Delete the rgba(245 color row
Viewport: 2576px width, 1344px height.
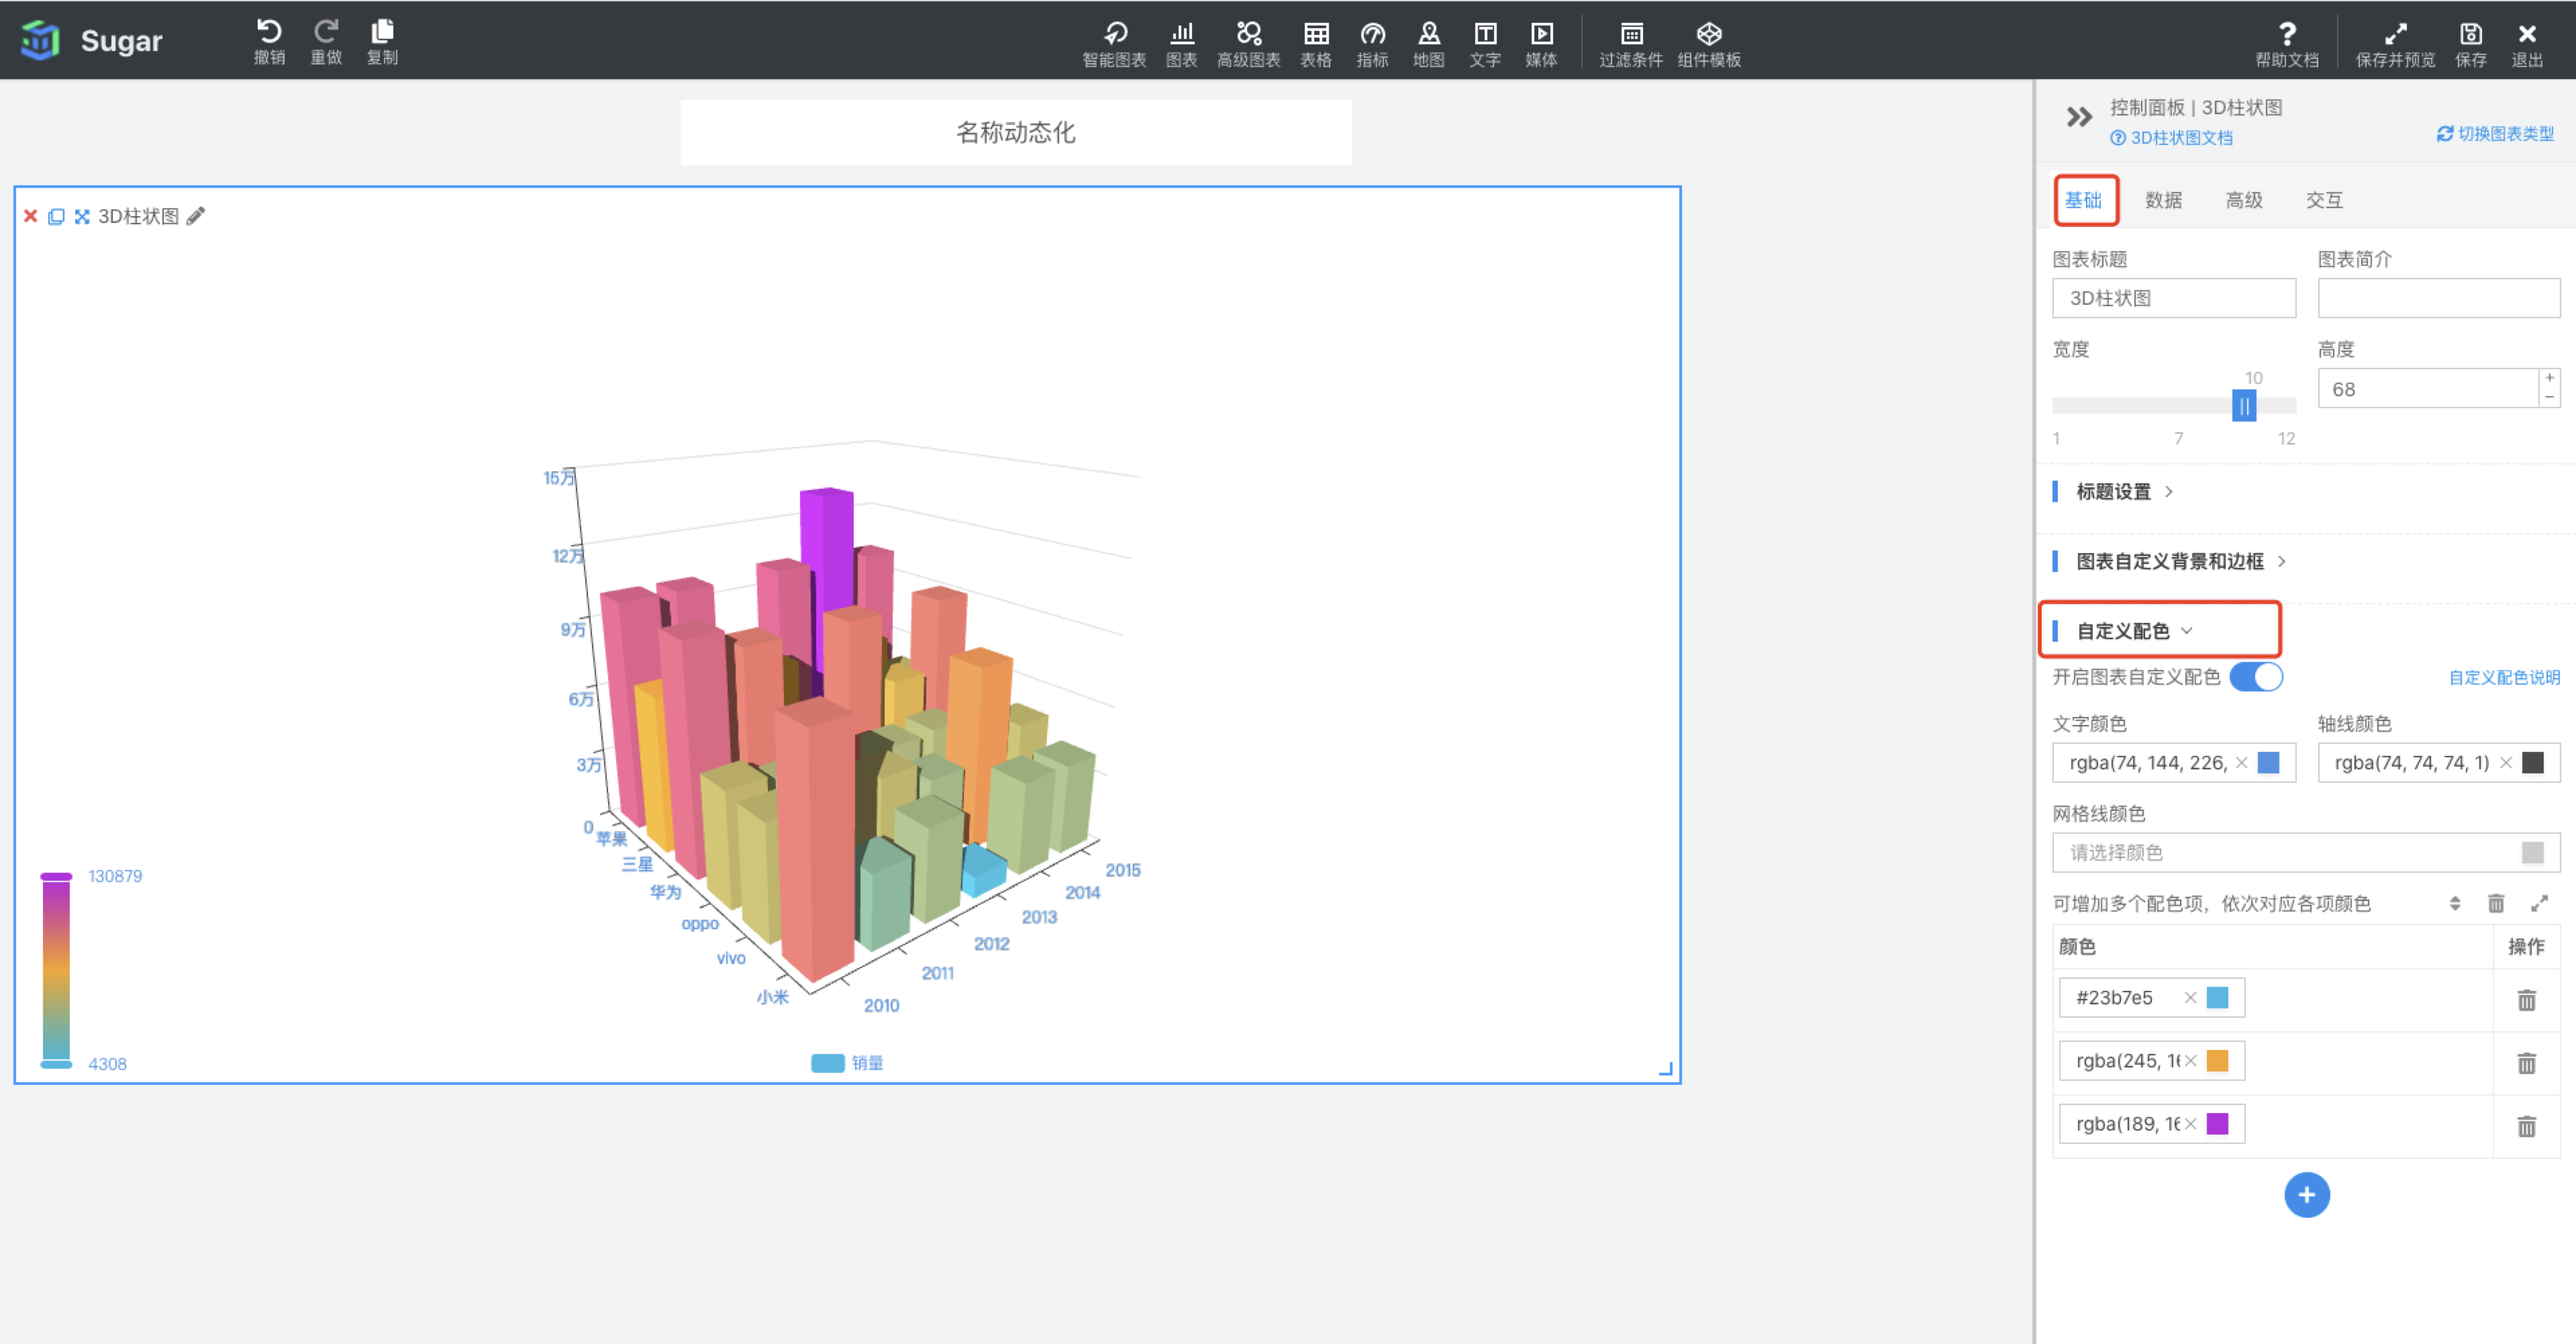pyautogui.click(x=2527, y=1063)
